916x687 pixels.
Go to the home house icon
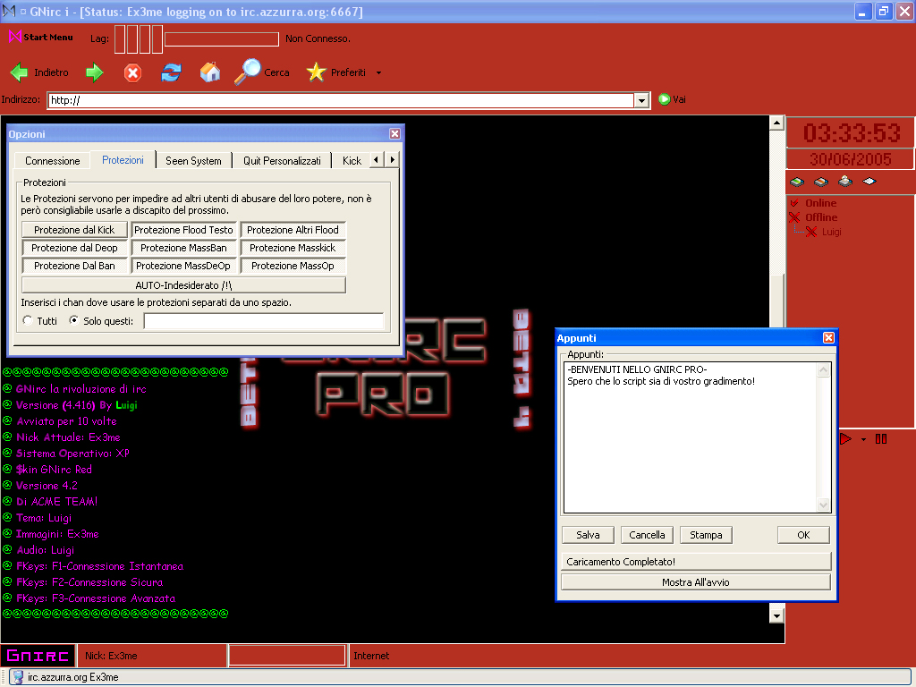[210, 72]
